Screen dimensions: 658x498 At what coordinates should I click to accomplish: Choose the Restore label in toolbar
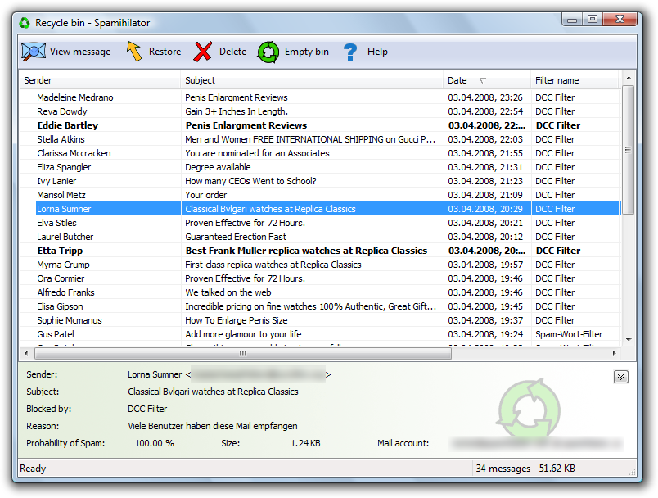165,52
